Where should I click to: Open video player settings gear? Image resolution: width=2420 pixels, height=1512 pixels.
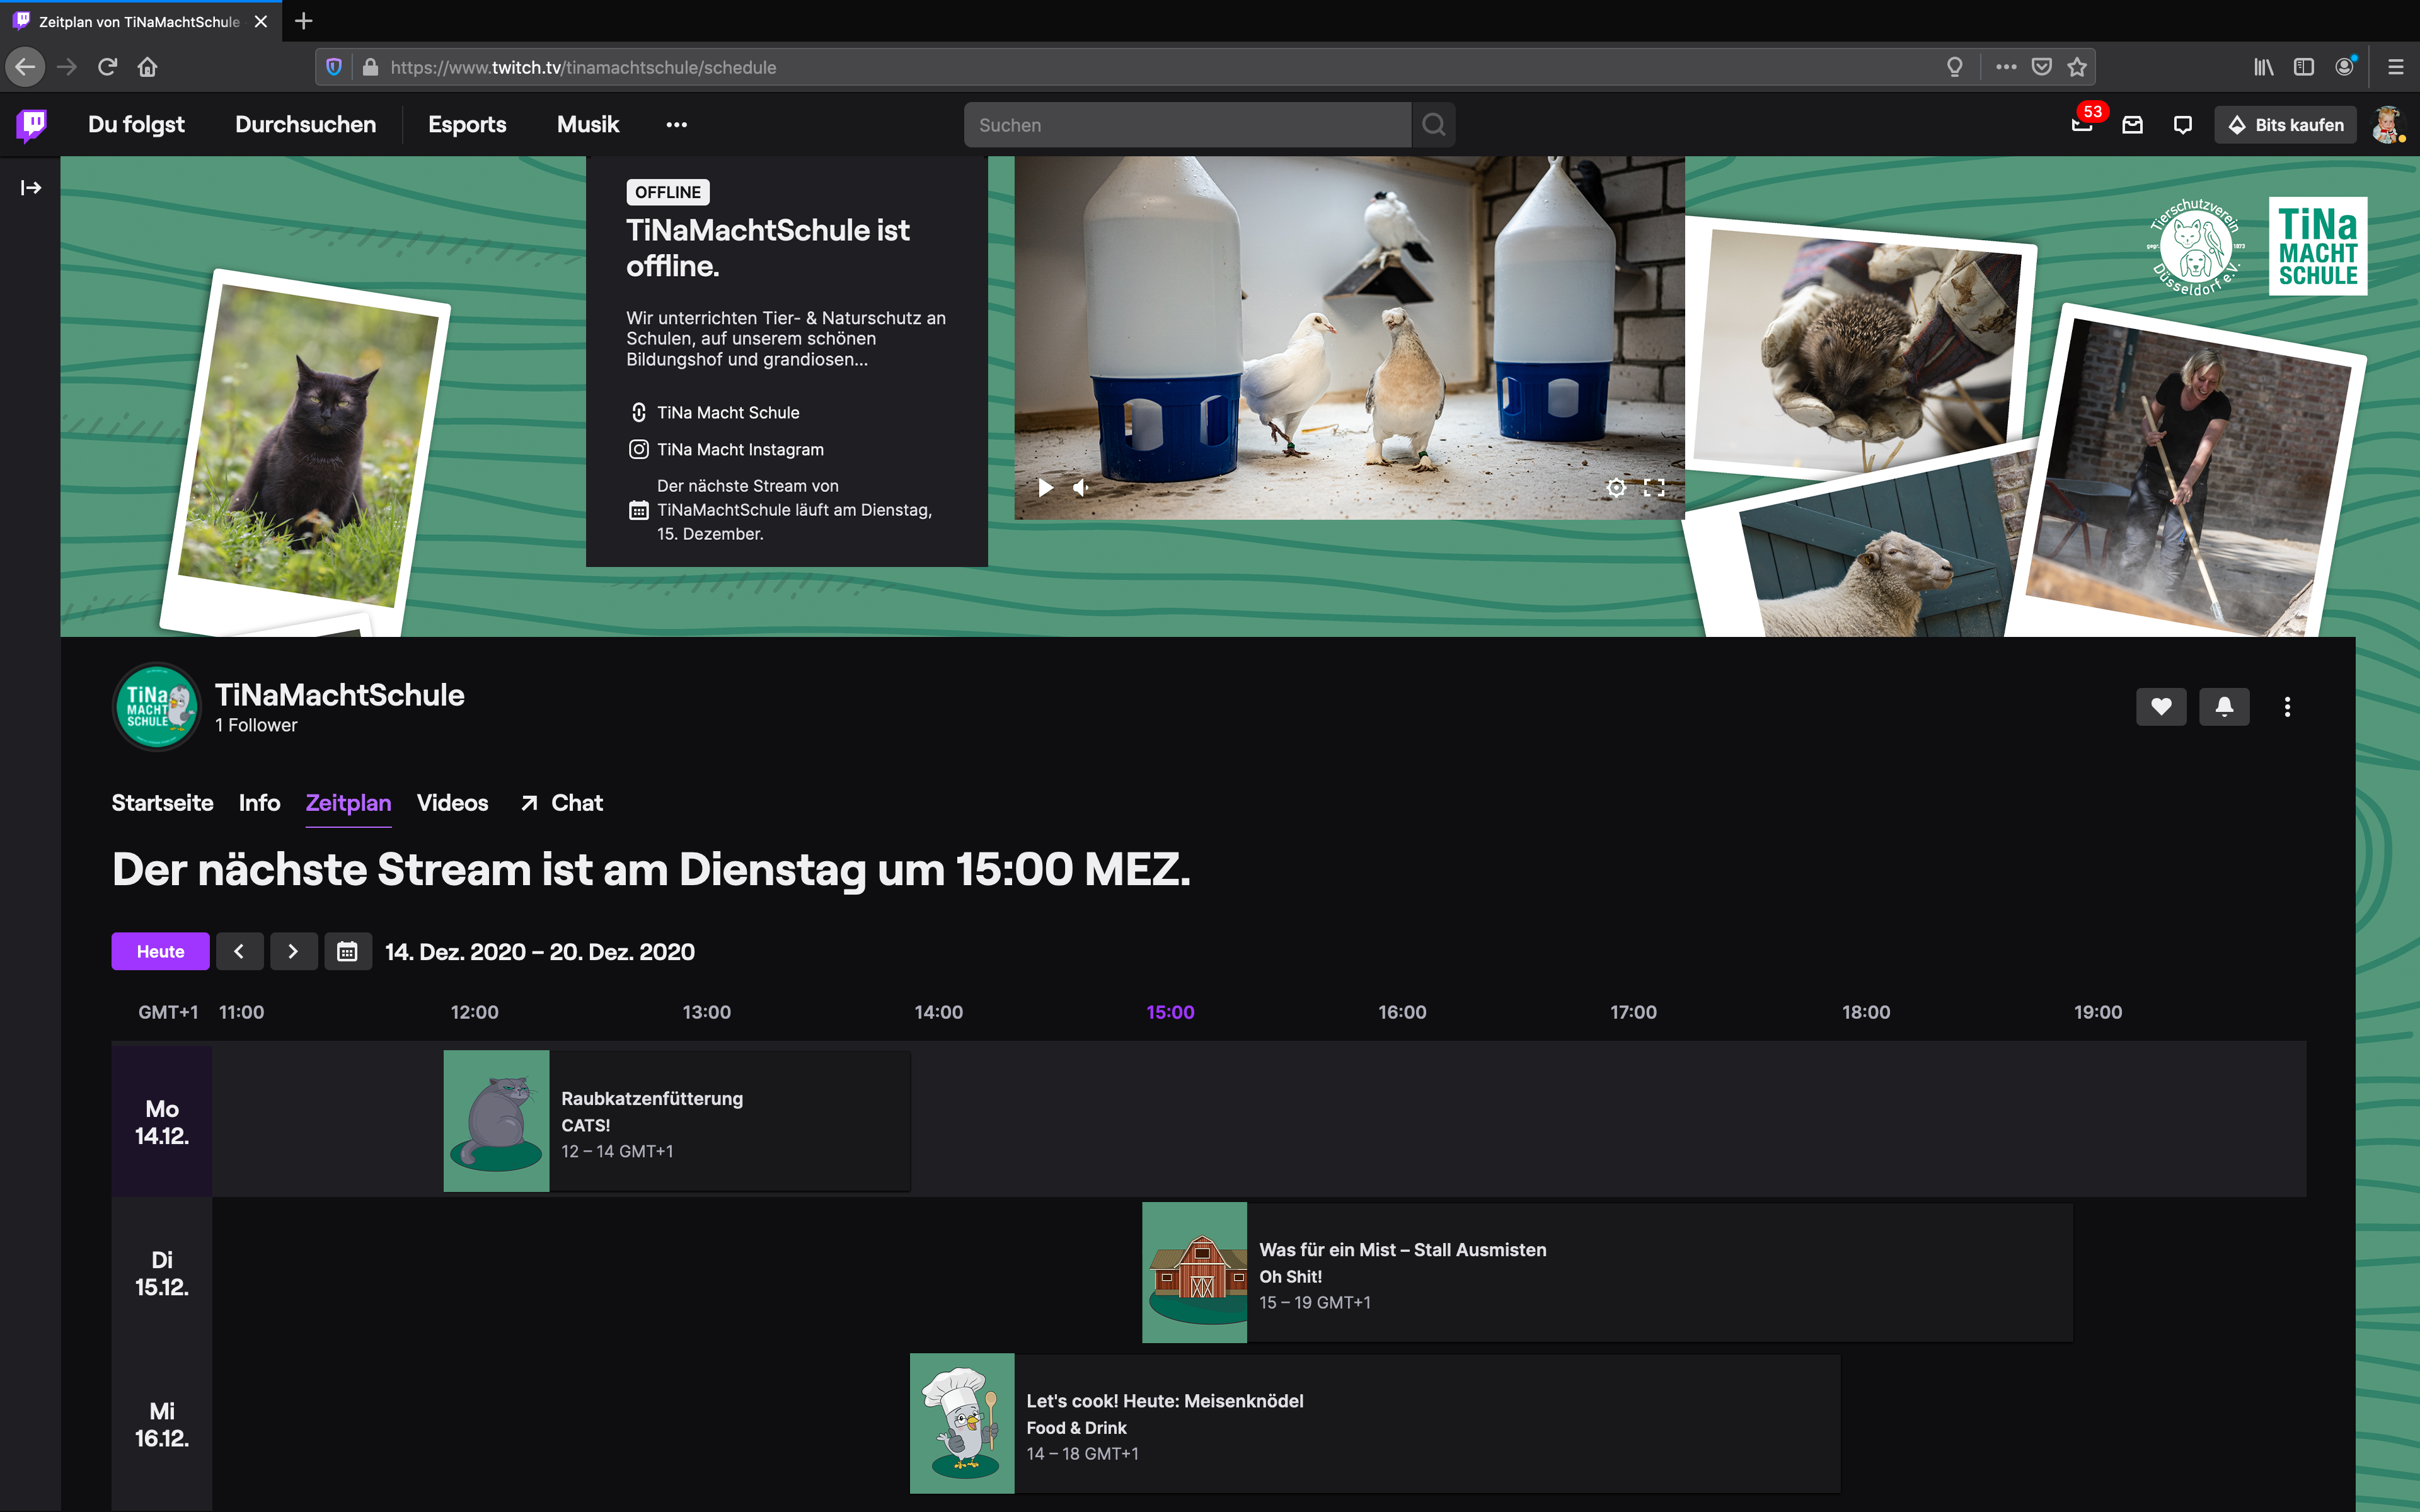click(x=1615, y=488)
